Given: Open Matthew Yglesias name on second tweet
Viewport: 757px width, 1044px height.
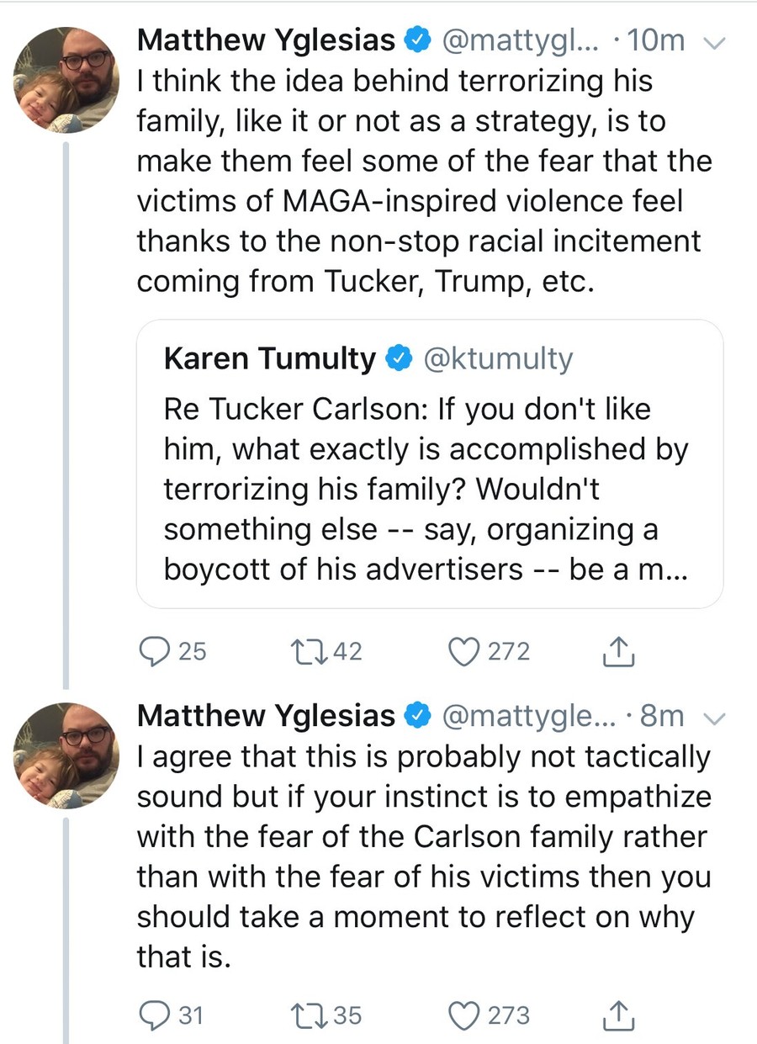Looking at the screenshot, I should point(266,716).
